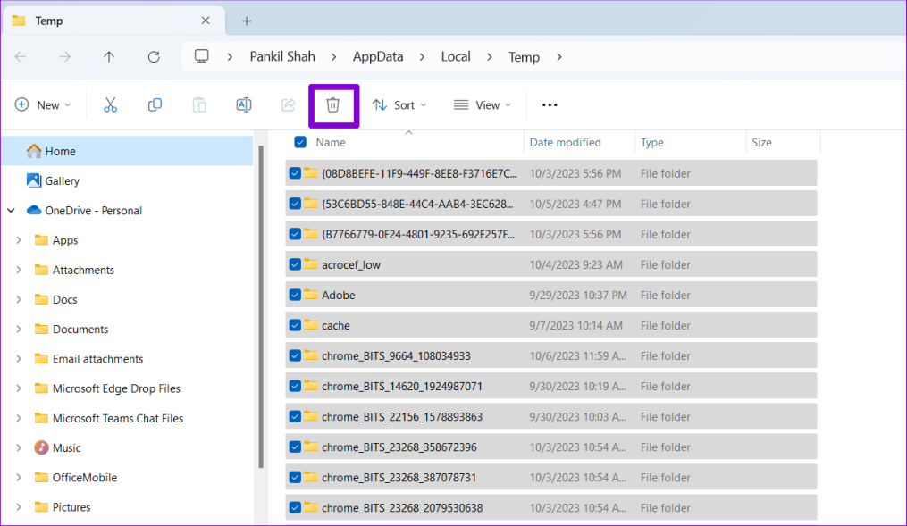This screenshot has height=526, width=907.
Task: Click the Copy icon
Action: click(x=155, y=104)
